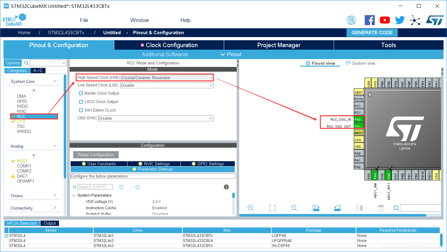Click the VBAT pin on the chip

coord(359,92)
